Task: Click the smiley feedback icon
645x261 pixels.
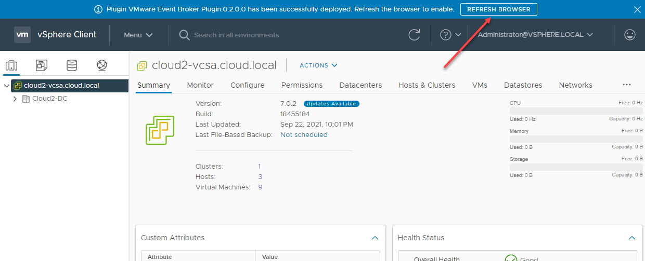Action: point(630,35)
